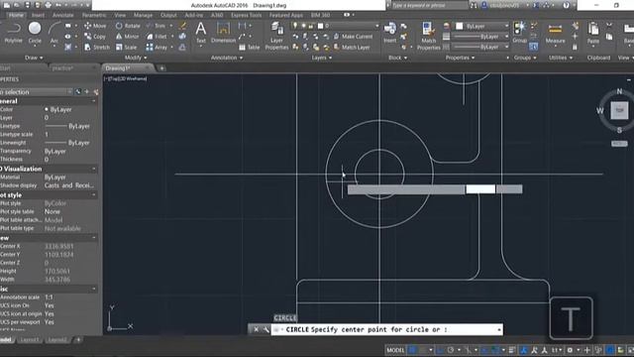Collapse the 3D Visualization section
The image size is (634, 357).
pyautogui.click(x=94, y=169)
